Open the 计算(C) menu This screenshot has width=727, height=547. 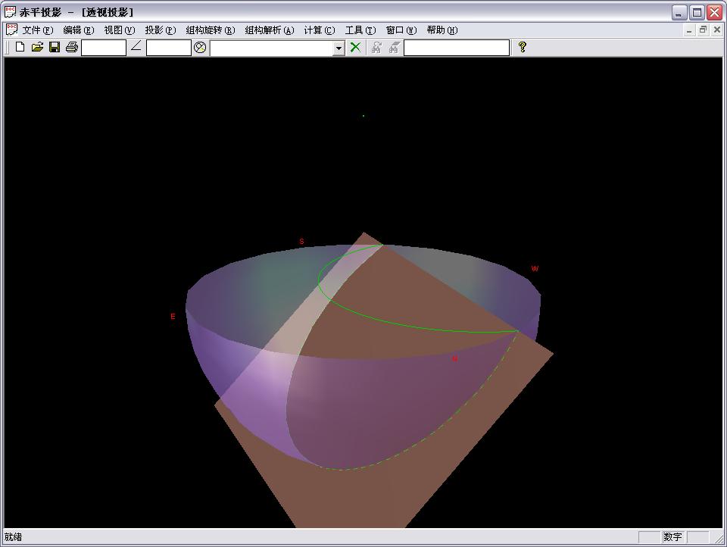pyautogui.click(x=319, y=30)
